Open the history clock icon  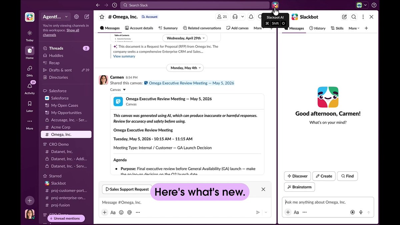115,5
